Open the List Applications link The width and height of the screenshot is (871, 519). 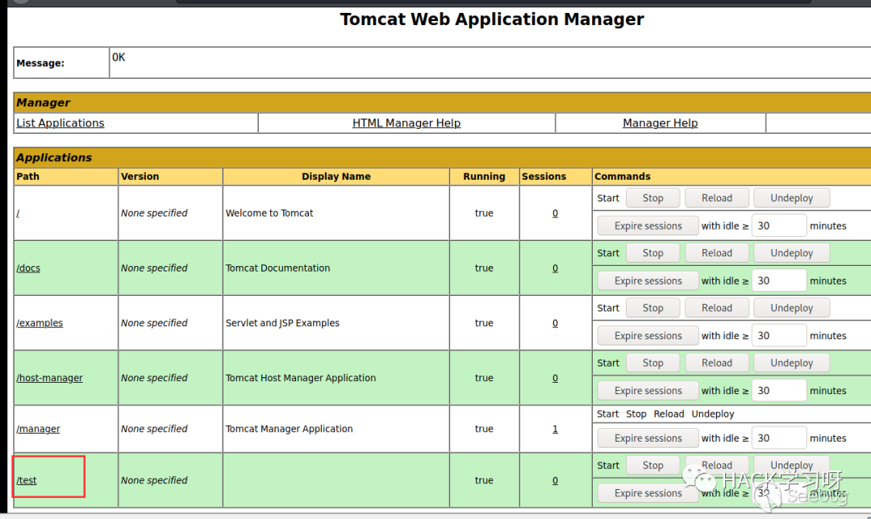click(x=60, y=123)
